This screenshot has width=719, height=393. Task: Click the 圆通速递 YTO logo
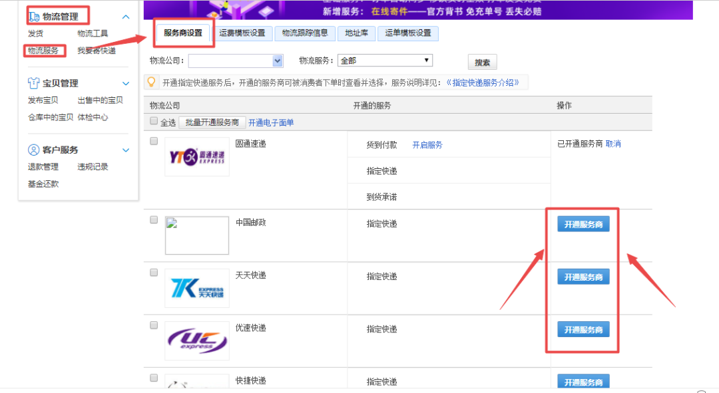(x=196, y=157)
